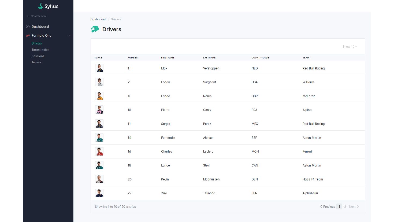
Task: Click the NED country code cell
Action: tap(255, 68)
